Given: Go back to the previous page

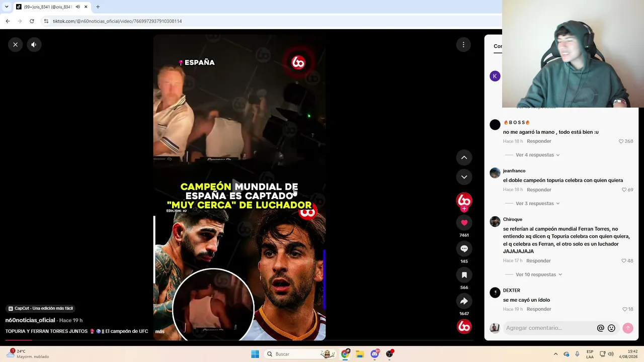Looking at the screenshot, I should click(x=8, y=21).
